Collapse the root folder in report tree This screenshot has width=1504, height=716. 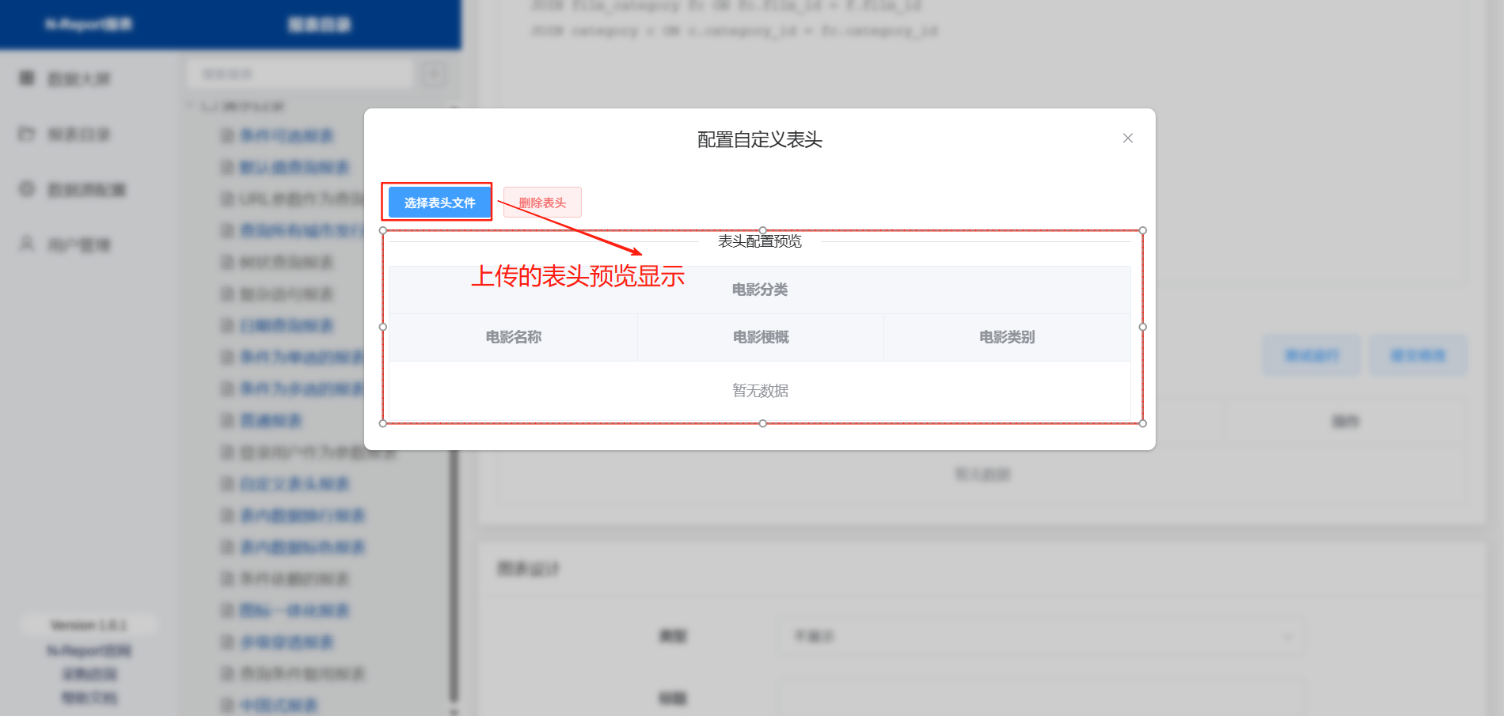[x=191, y=106]
